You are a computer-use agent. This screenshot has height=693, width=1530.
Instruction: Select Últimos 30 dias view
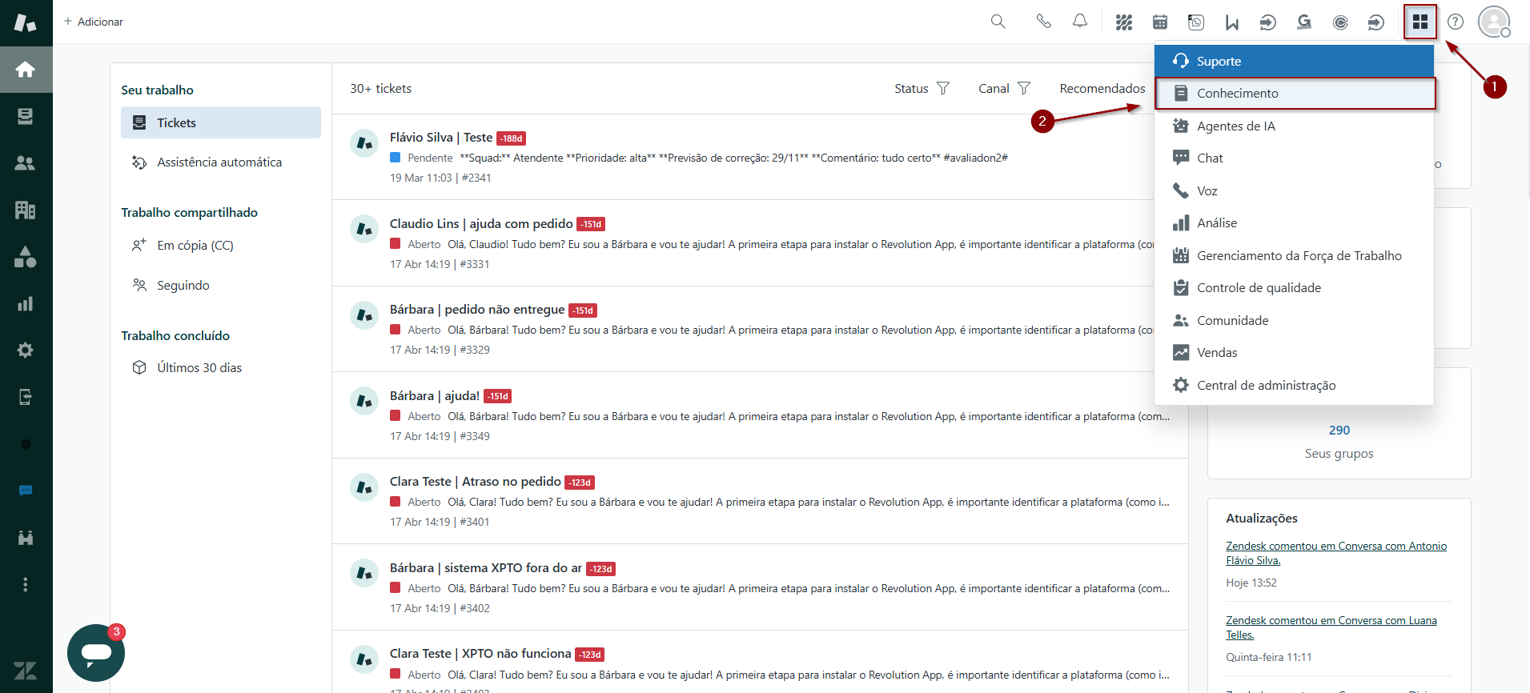pos(199,368)
